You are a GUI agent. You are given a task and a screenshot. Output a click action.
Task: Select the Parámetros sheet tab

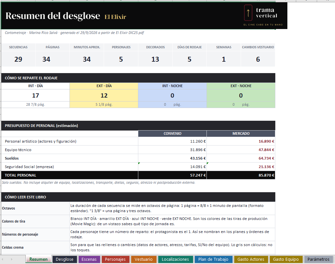pos(318,259)
